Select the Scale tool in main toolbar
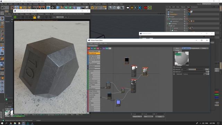Image resolution: width=222 pixels, height=125 pixels. click(21, 8)
